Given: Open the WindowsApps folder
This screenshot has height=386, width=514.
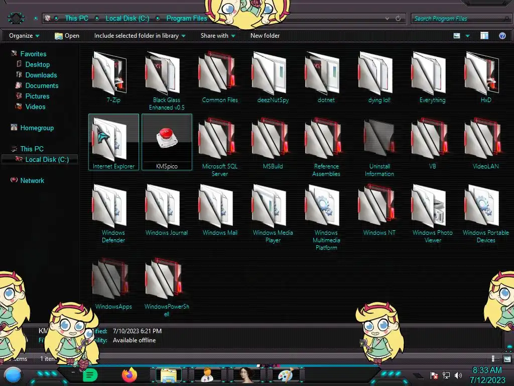Looking at the screenshot, I should click(x=113, y=283).
